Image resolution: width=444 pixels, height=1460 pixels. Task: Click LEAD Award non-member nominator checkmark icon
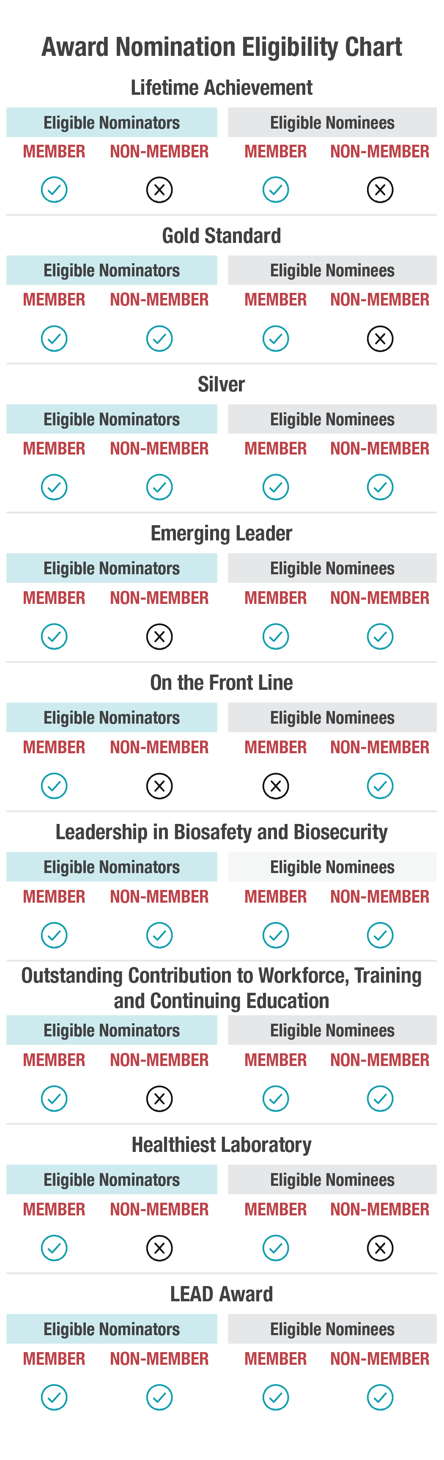159,1397
